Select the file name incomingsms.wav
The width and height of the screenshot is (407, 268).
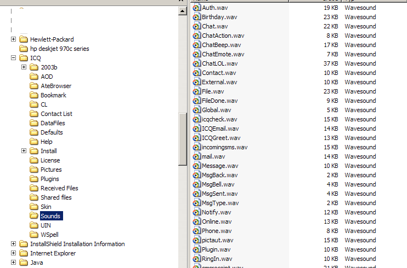(225, 147)
